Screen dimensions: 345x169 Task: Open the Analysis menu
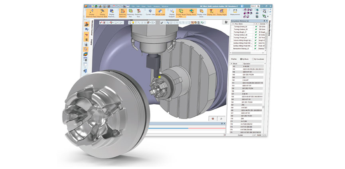pyautogui.click(x=155, y=6)
